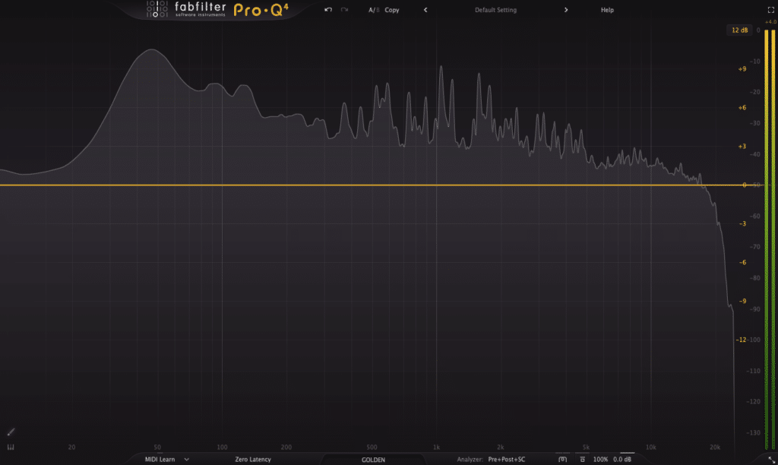778x465 pixels.
Task: Select the headphone audition icon near Analyzer
Action: pyautogui.click(x=562, y=458)
